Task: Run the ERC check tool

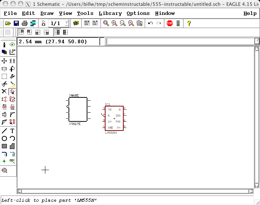Action: 4,170
